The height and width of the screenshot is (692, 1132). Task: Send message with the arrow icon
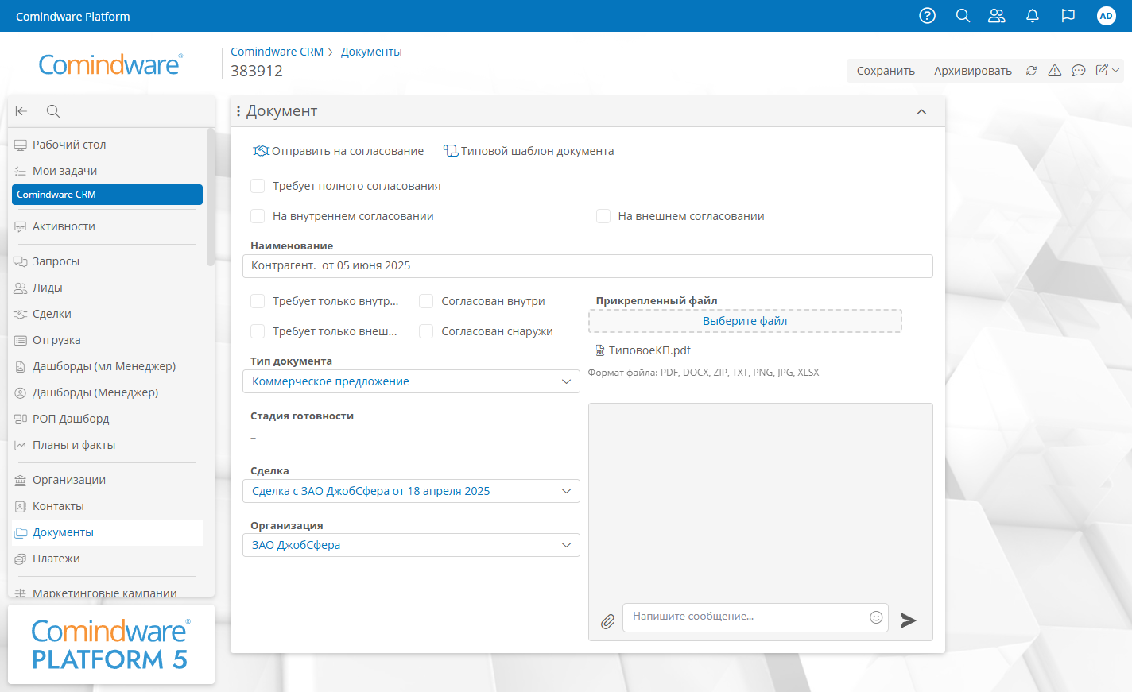908,620
